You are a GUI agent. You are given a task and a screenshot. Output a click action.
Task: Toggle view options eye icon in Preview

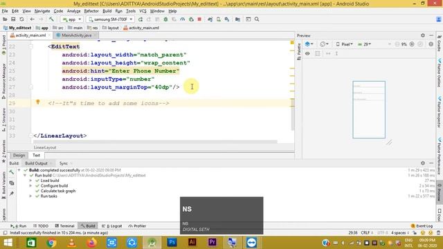[307, 53]
